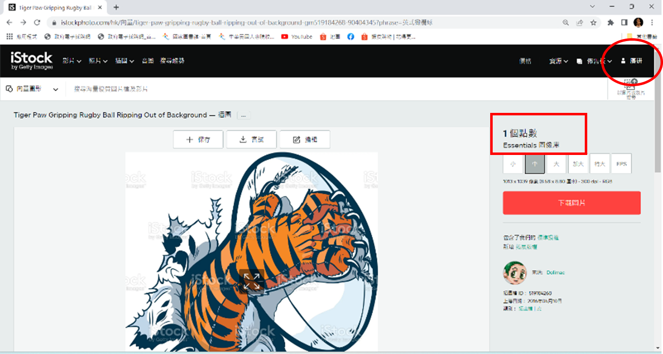Open the 標準授權 license link

pyautogui.click(x=548, y=238)
